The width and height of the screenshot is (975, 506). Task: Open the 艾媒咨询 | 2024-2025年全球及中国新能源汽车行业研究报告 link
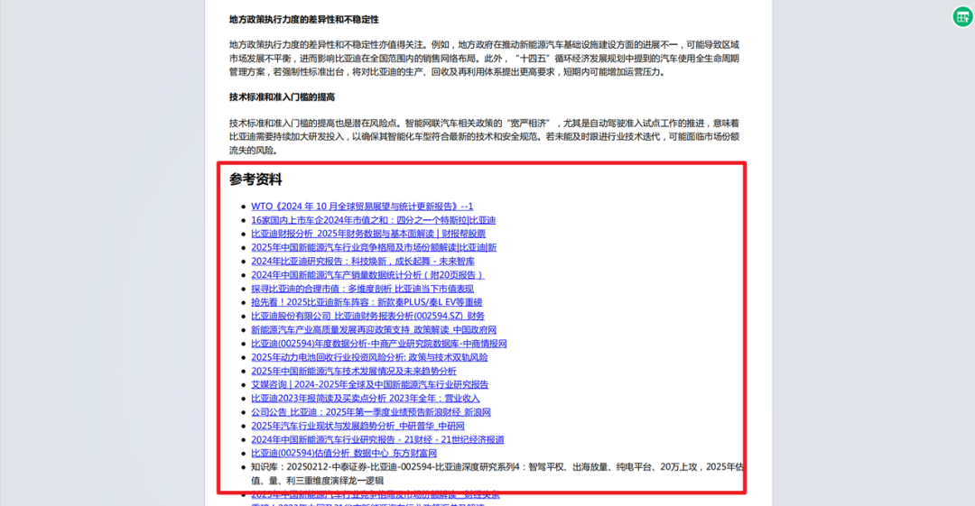pyautogui.click(x=370, y=384)
